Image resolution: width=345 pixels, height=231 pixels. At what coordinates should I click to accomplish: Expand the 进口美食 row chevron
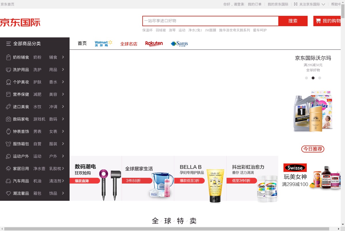[63, 107]
